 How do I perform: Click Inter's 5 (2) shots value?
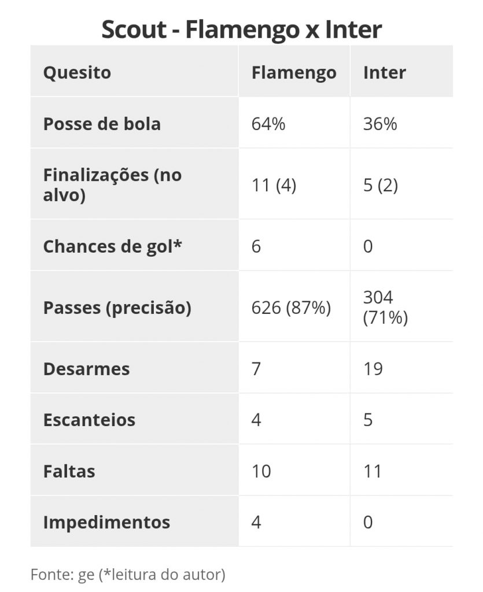(381, 186)
